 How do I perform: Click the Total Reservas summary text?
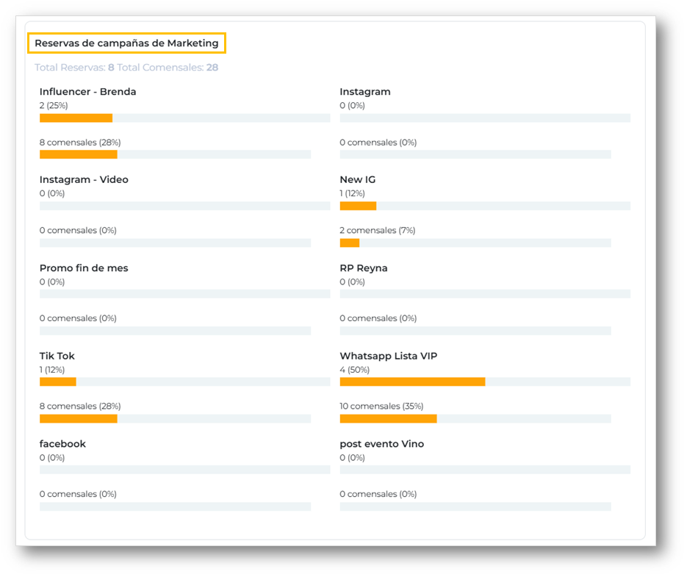pyautogui.click(x=73, y=68)
